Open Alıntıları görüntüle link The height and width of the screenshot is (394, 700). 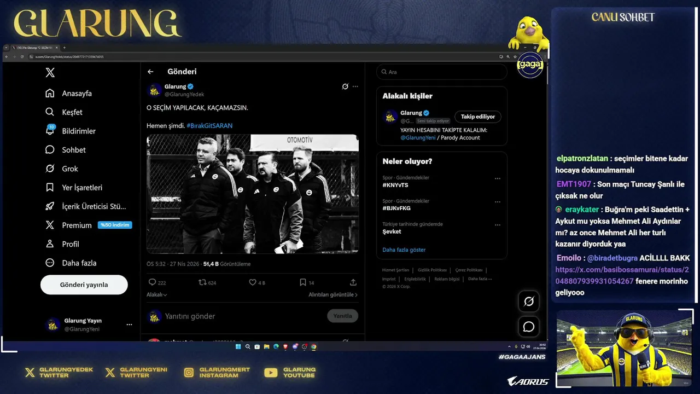click(333, 294)
